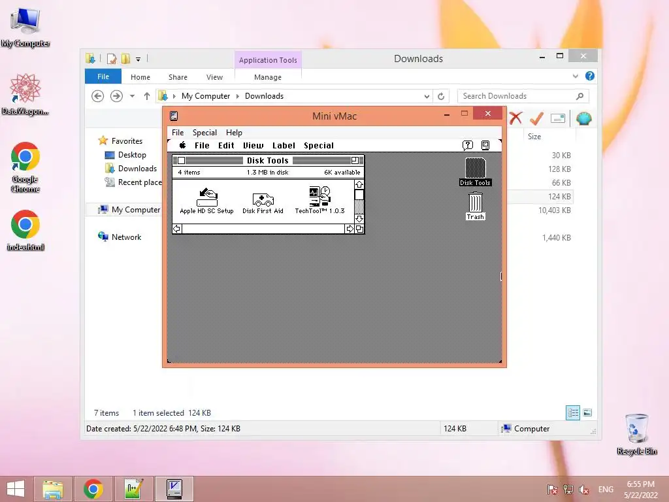669x502 pixels.
Task: Click the rename ribbon icon
Action: click(558, 118)
